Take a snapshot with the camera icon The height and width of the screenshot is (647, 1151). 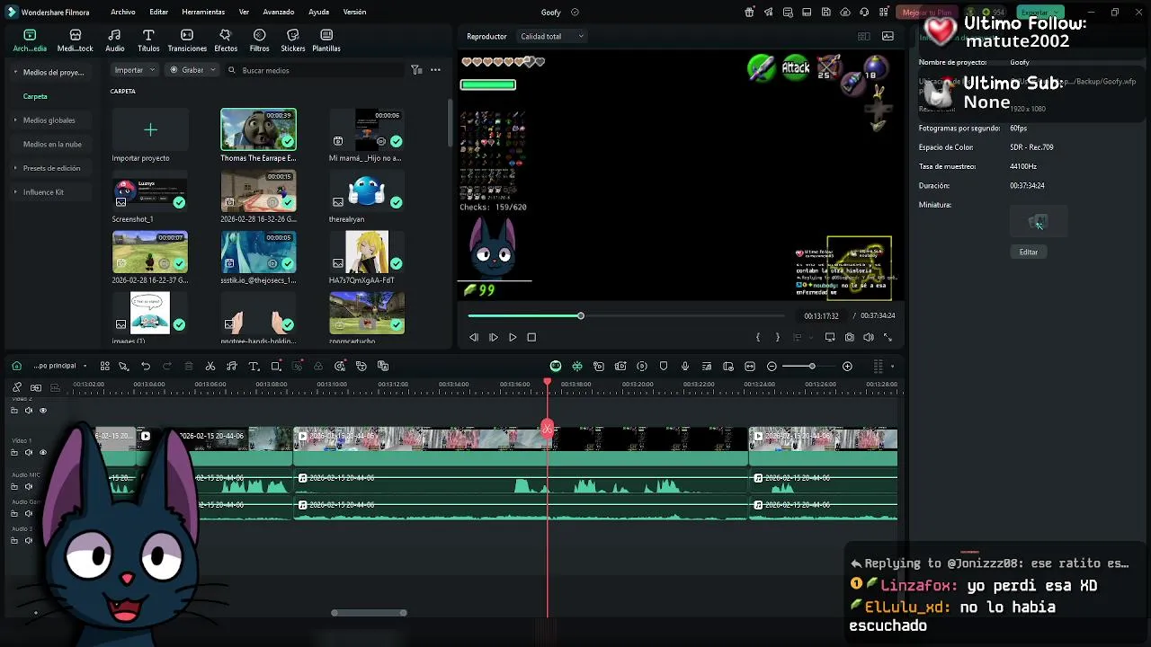[850, 337]
